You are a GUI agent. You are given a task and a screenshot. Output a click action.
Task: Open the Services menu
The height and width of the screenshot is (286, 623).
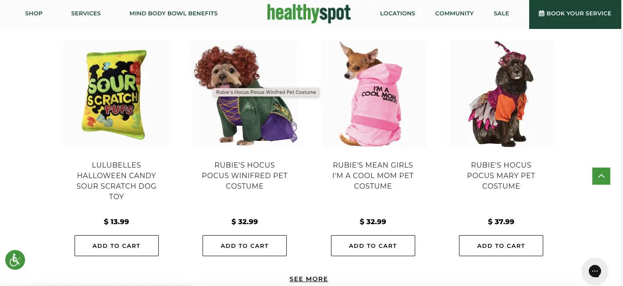[x=86, y=14]
